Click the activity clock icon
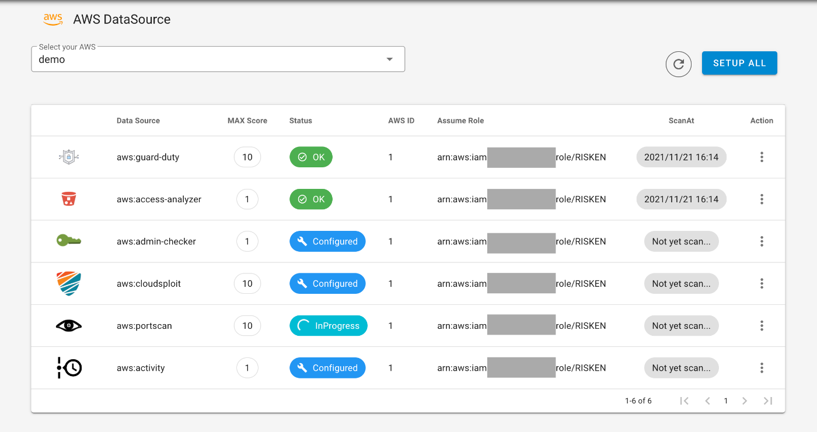This screenshot has width=817, height=432. pos(69,368)
